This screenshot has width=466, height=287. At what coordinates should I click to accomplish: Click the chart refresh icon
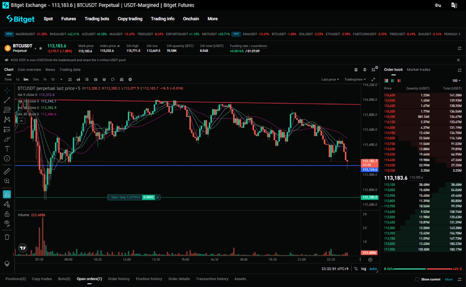(113, 80)
